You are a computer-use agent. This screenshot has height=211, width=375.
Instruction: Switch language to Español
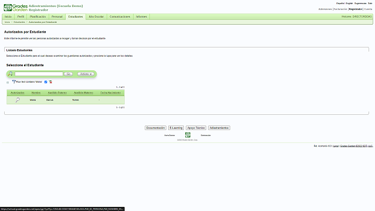(340, 4)
